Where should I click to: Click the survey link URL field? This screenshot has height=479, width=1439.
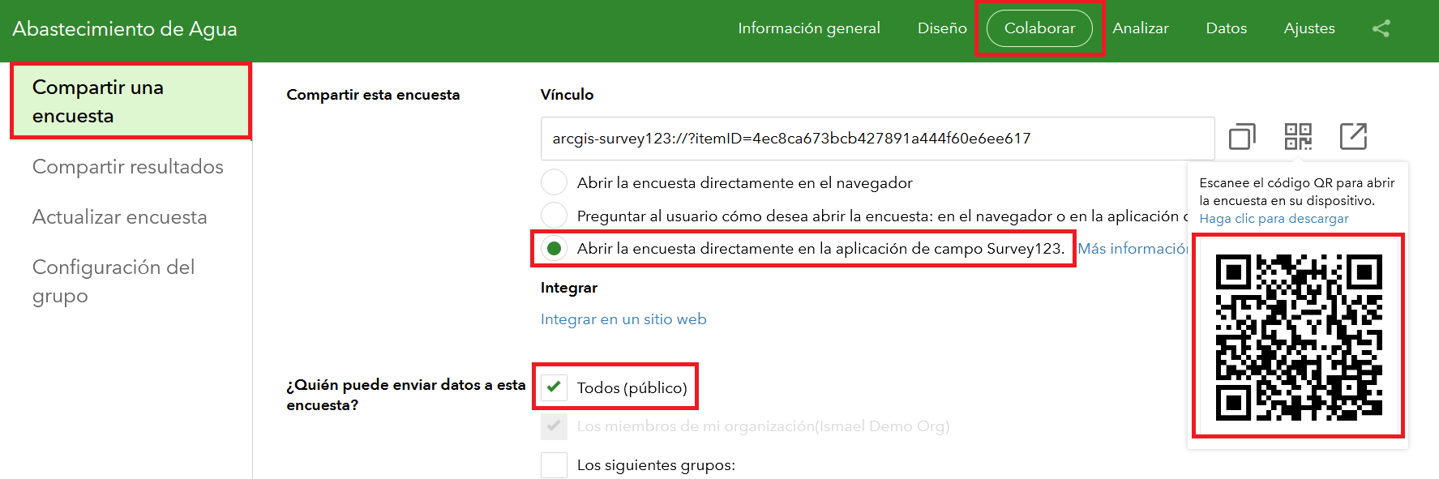click(877, 139)
